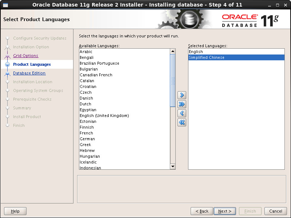Select Brazilian Portuguese in Available Languages
This screenshot has width=291, height=218.
[x=124, y=63]
